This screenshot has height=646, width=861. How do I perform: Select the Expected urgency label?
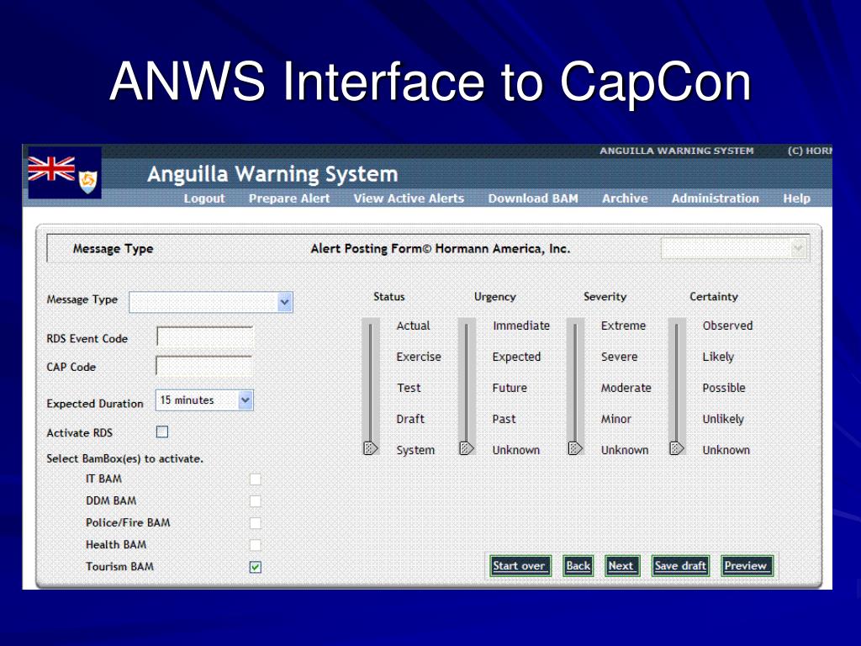click(516, 357)
